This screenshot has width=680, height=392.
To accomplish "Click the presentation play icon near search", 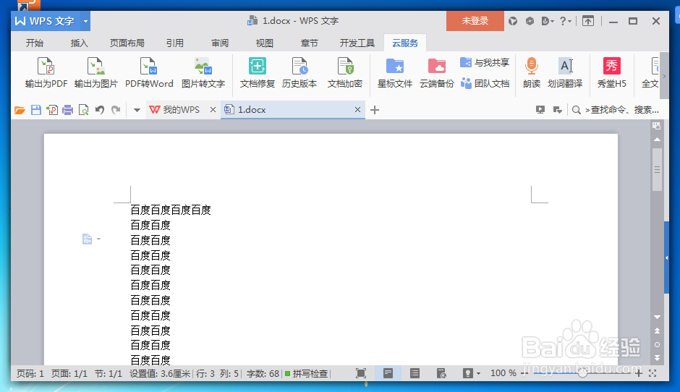I will tap(540, 110).
